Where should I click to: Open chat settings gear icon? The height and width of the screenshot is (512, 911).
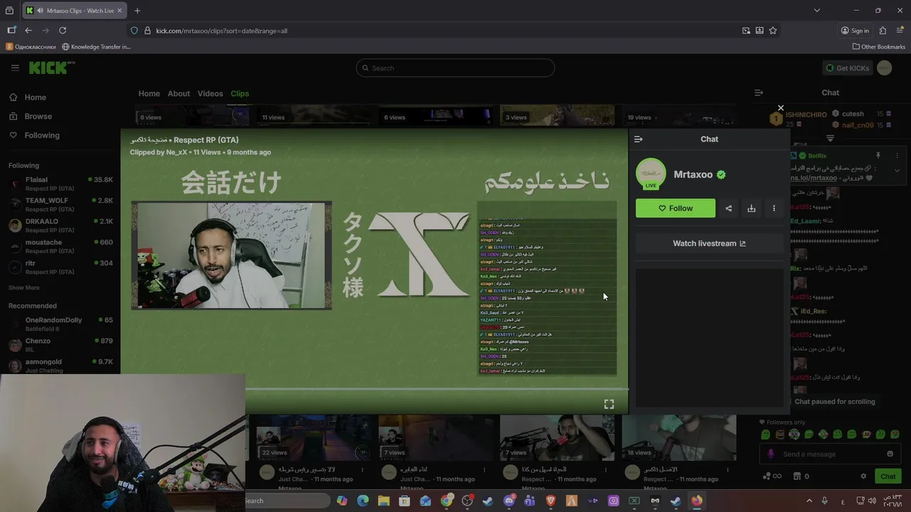[x=863, y=476]
